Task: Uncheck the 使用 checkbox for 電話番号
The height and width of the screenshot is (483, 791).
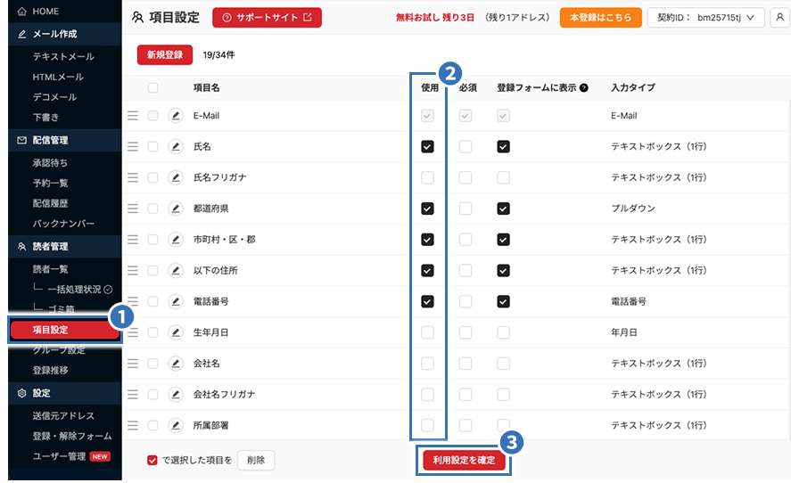Action: 428,301
